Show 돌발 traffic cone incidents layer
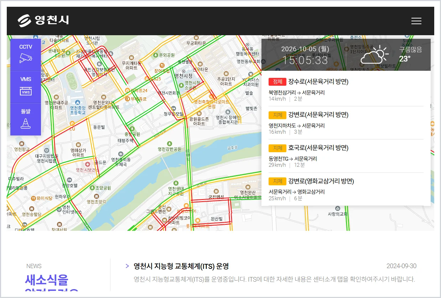The image size is (441, 298). [x=26, y=119]
